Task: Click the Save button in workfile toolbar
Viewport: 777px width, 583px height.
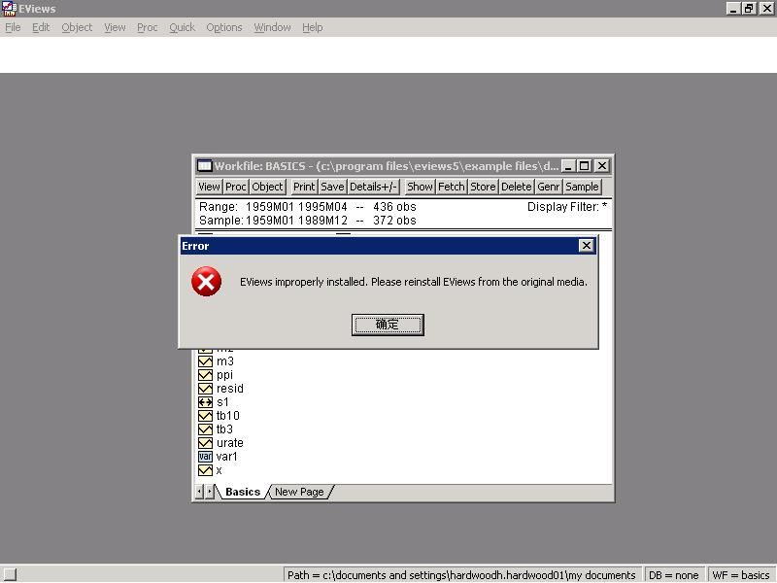Action: (x=332, y=187)
